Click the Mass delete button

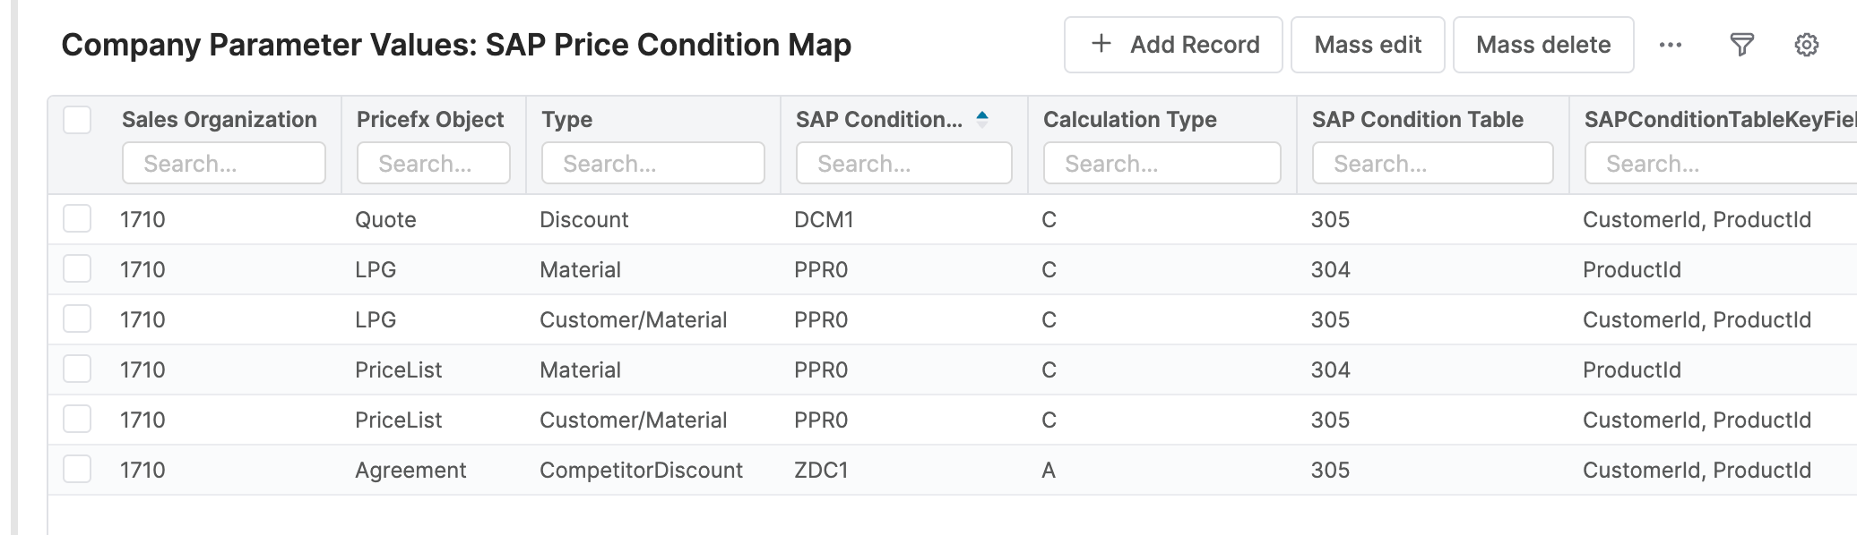click(1543, 44)
